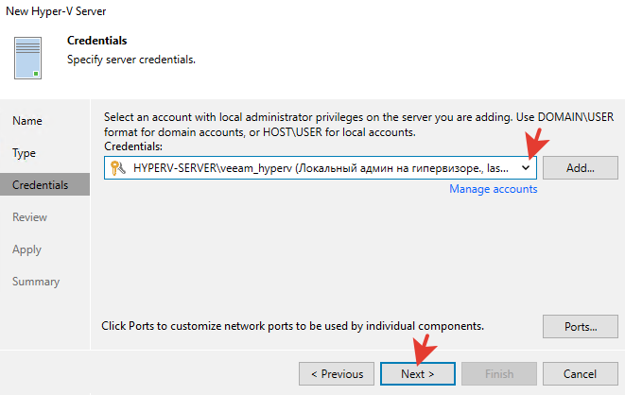Expand the Credentials dropdown arrow
625x395 pixels.
click(526, 167)
